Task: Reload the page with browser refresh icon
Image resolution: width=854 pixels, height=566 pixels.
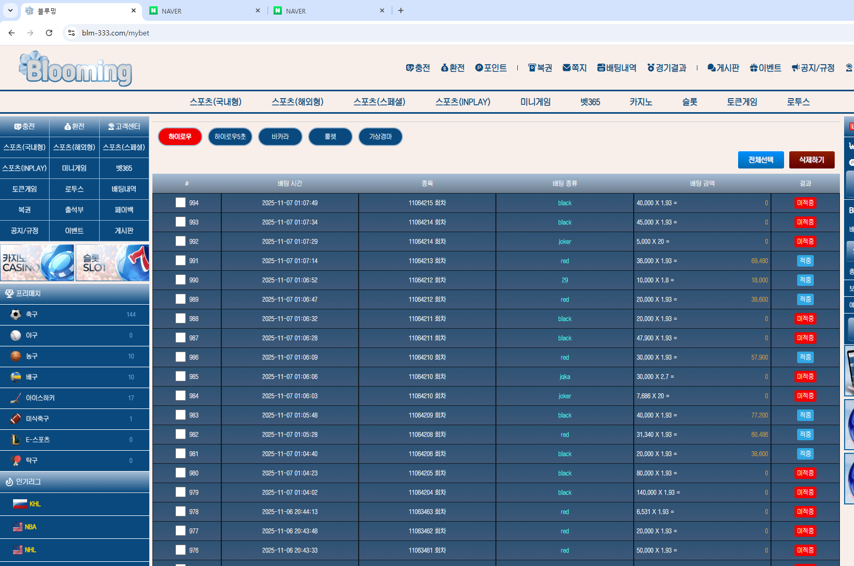Action: click(49, 33)
